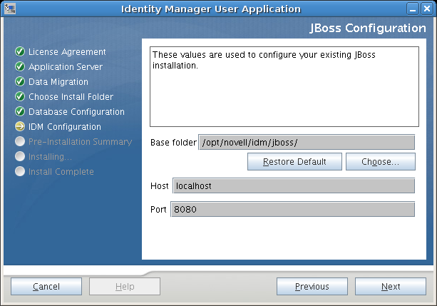Click the Pre-Installation Summary step bullet
Screen dimensions: 437x306
[x=20, y=142]
